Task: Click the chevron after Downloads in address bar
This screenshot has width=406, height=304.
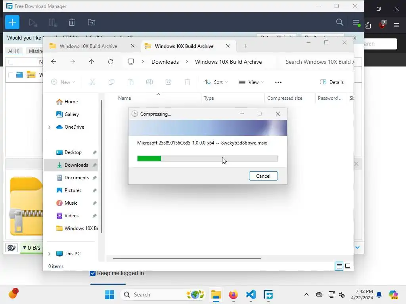Action: 187,62
